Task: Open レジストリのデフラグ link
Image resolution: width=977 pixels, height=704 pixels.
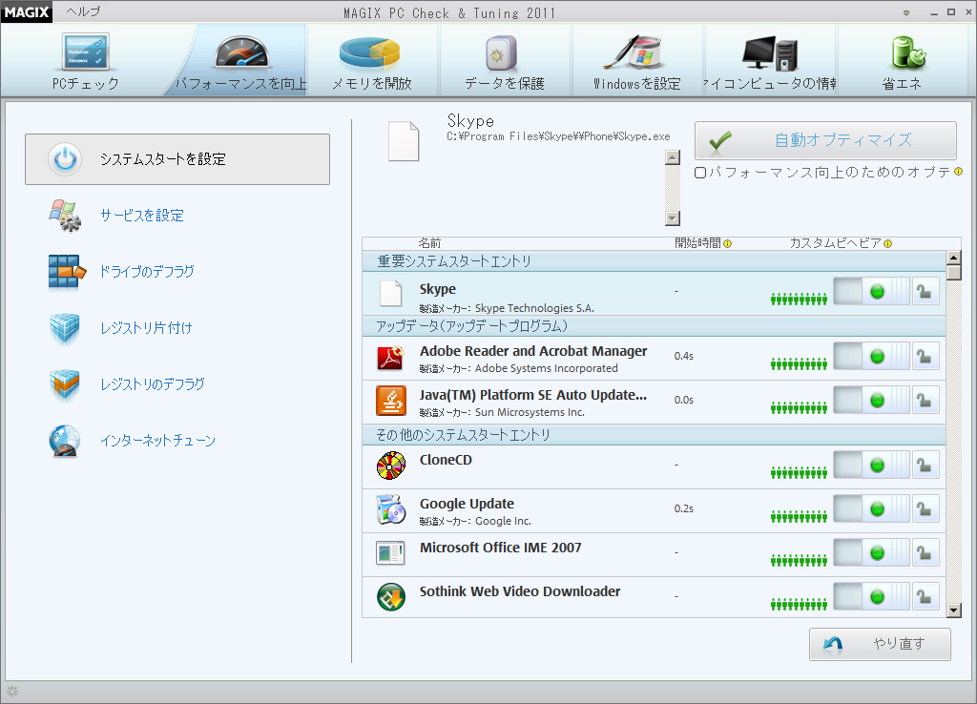Action: click(153, 384)
